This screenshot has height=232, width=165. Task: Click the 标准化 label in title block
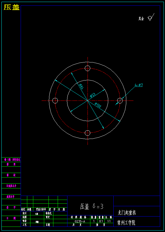pos(48,213)
